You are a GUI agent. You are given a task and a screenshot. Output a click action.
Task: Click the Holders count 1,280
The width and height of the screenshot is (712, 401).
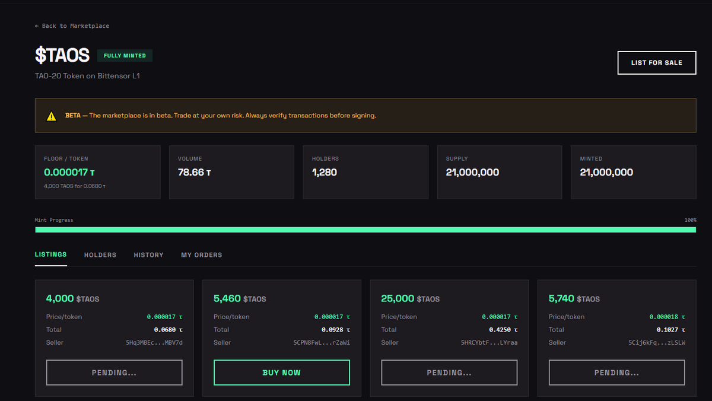click(x=325, y=173)
